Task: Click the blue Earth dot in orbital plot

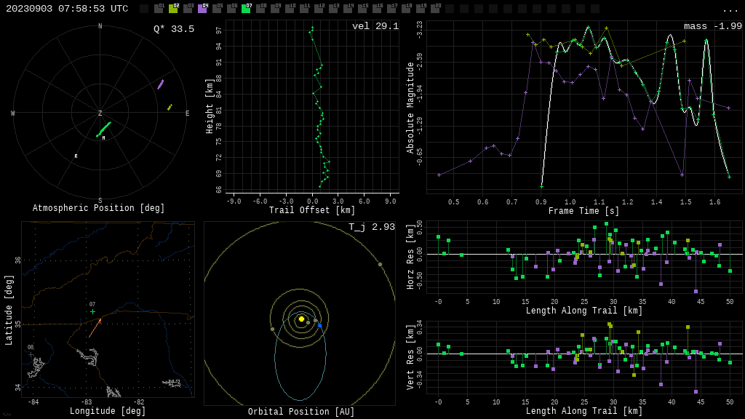Action: pos(320,326)
